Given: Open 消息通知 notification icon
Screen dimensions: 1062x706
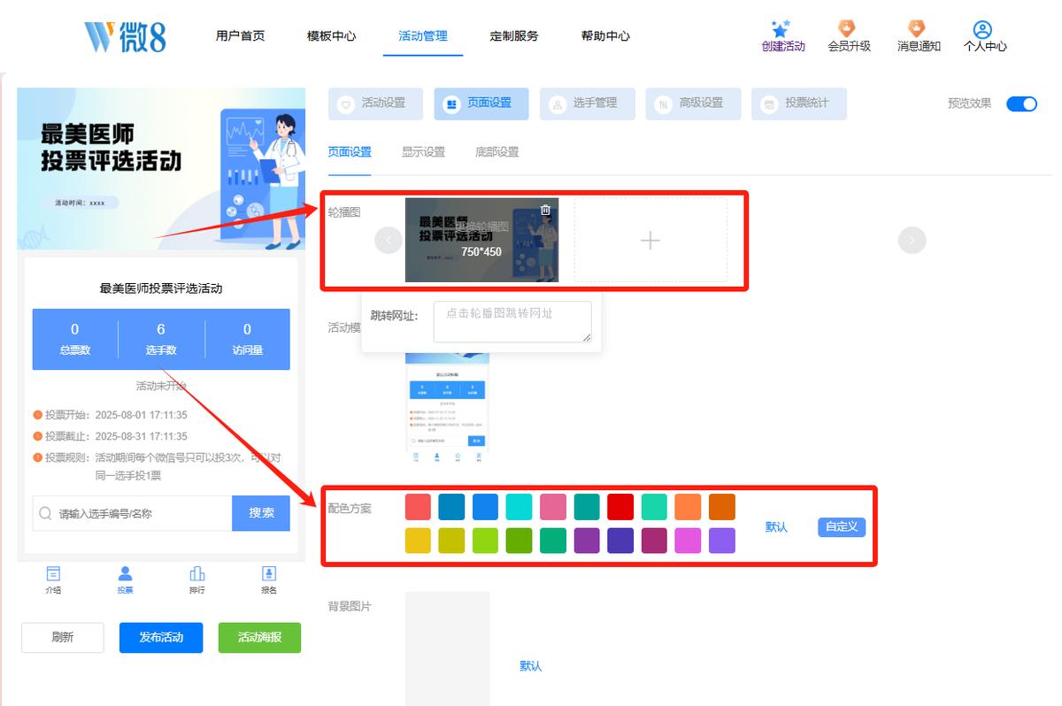Looking at the screenshot, I should (x=918, y=29).
